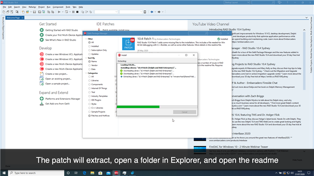Select the Patches and Hotfixes category radio
The height and width of the screenshot is (176, 314).
point(89,116)
